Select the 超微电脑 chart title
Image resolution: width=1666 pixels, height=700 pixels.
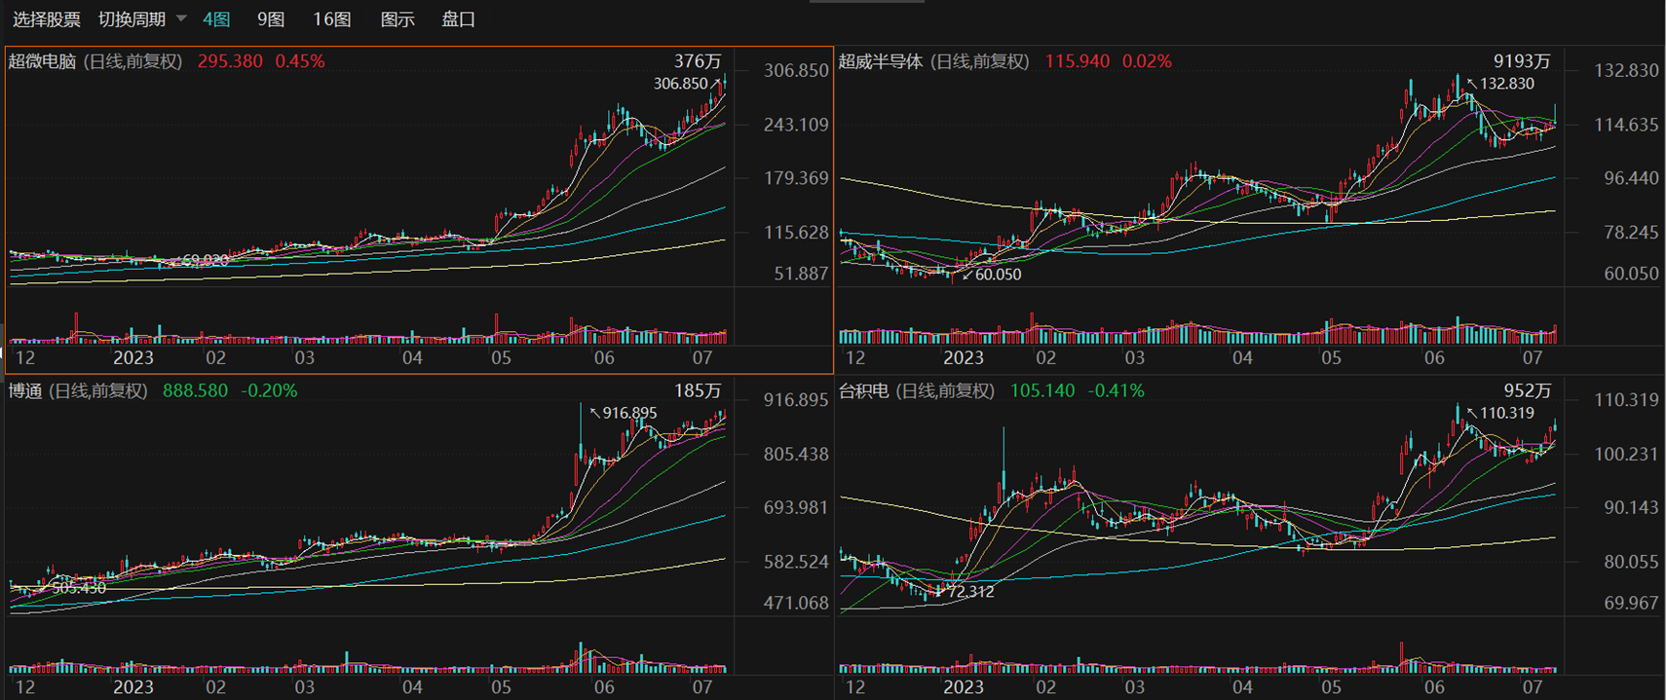(43, 61)
